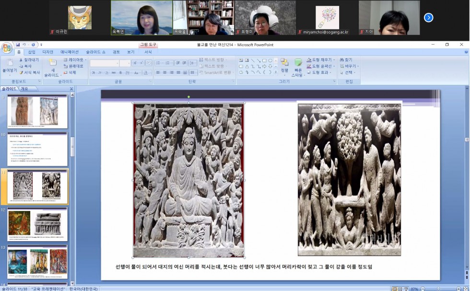The width and height of the screenshot is (470, 291).
Task: Open the columns dropdown in paragraph group
Action: point(193,72)
